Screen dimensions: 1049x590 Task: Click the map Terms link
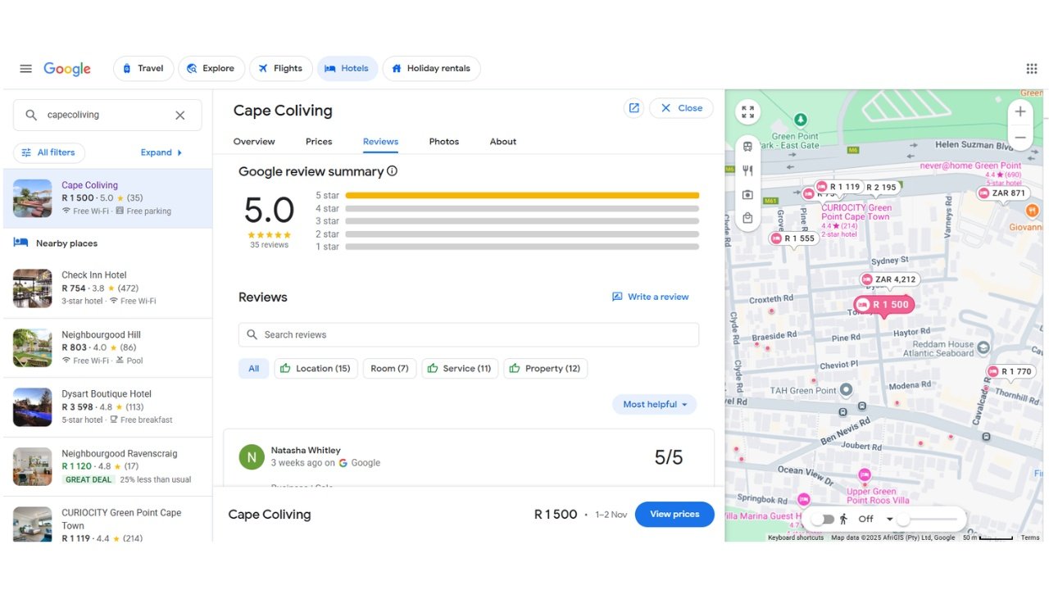(x=1030, y=538)
